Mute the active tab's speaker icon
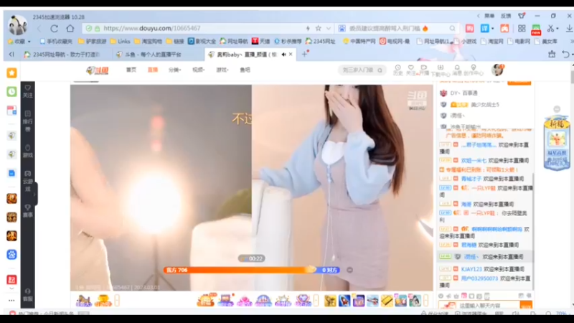 pos(283,55)
